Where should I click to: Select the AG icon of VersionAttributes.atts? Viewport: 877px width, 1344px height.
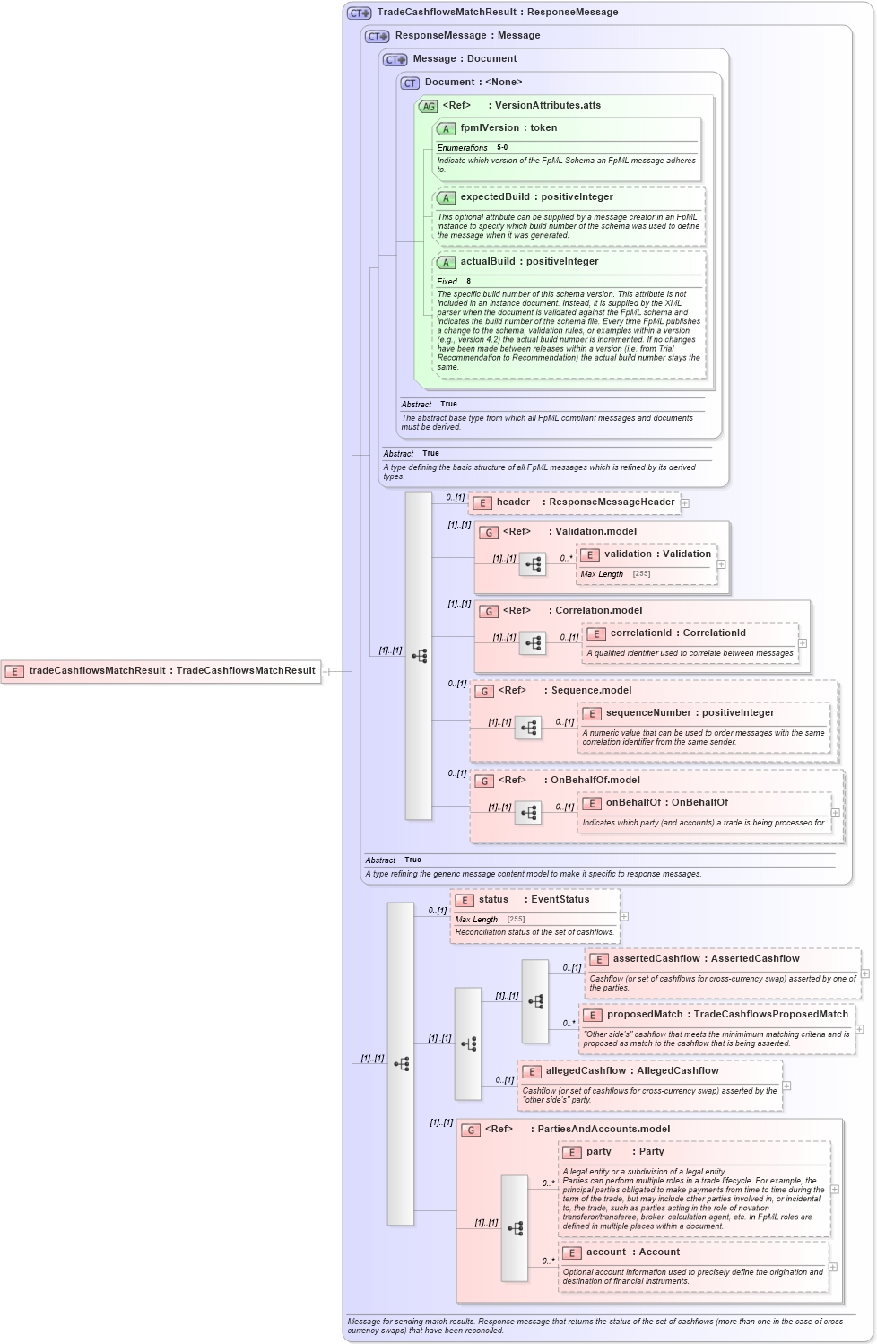point(429,106)
